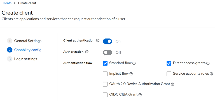Open the Clients breadcrumb link
Screen dimensions: 215x101
(6, 3)
